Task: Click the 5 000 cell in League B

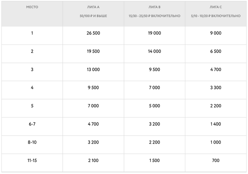Action: point(154,106)
